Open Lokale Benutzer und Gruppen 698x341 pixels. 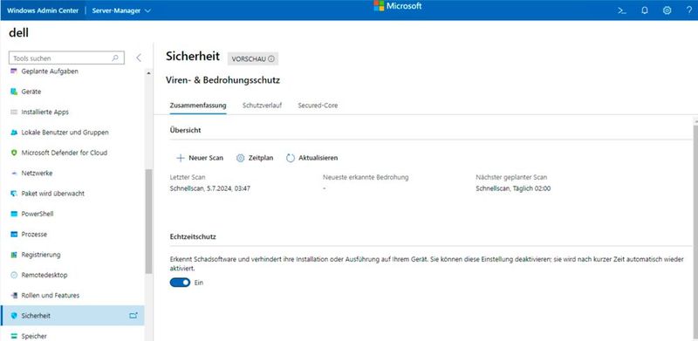(65, 133)
